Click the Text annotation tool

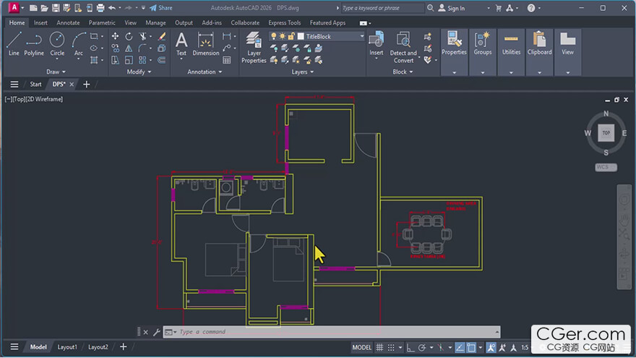[x=181, y=44]
